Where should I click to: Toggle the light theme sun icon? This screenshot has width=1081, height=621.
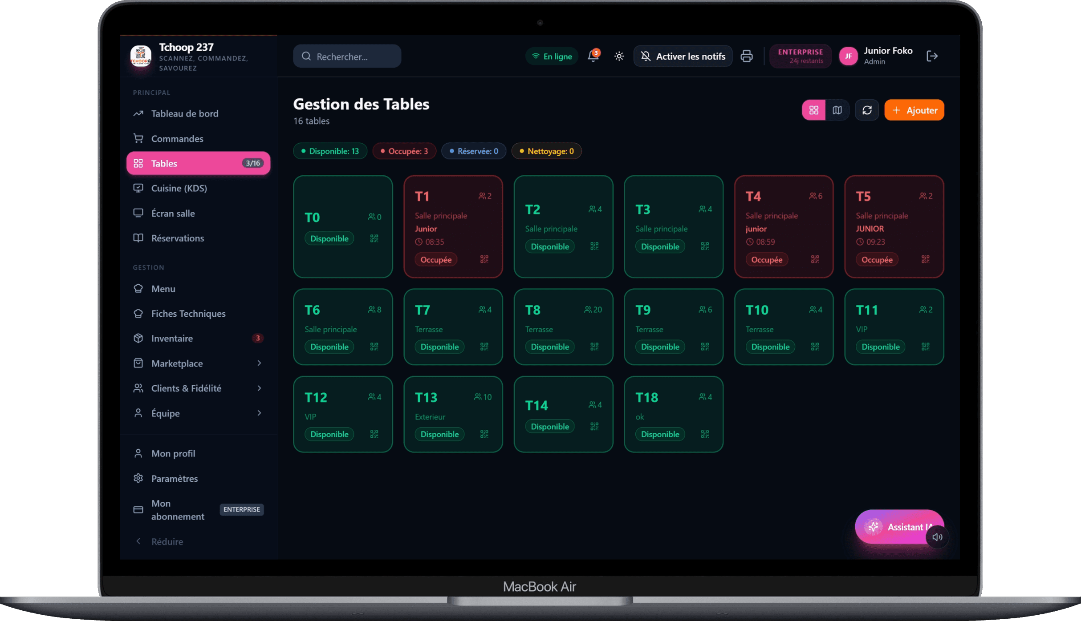click(619, 56)
